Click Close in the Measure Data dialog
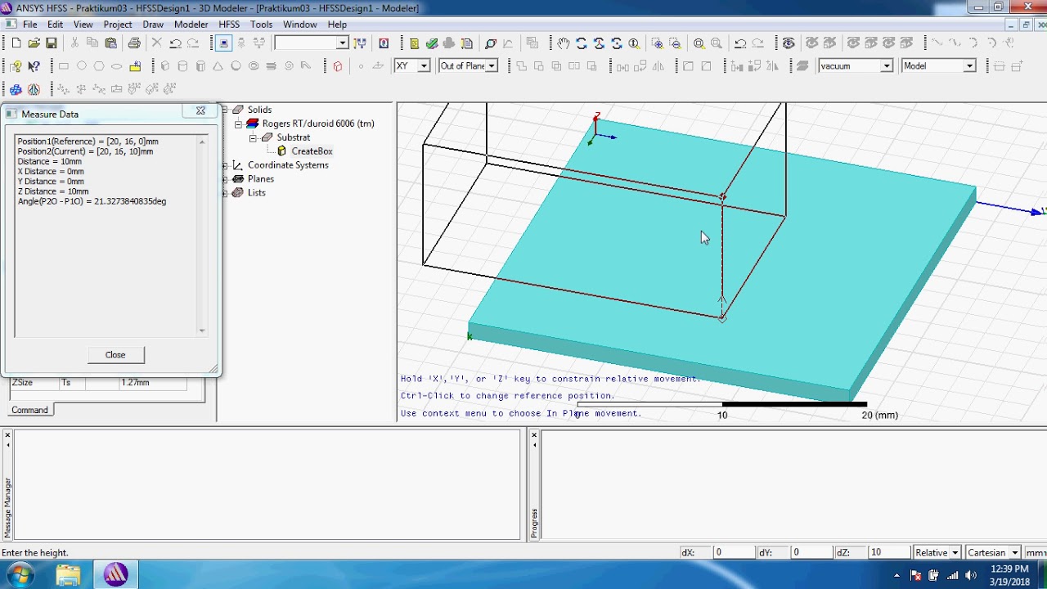 click(x=115, y=355)
